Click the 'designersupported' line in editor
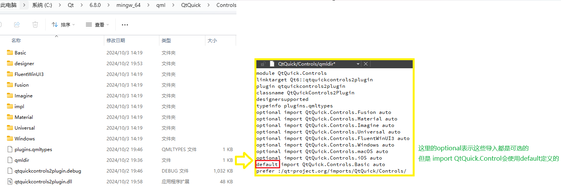Screen dimensions: 561x186 click(282, 99)
